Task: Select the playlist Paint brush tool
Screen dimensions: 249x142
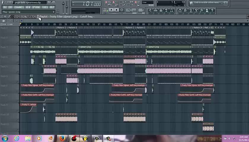Action: click(12, 17)
